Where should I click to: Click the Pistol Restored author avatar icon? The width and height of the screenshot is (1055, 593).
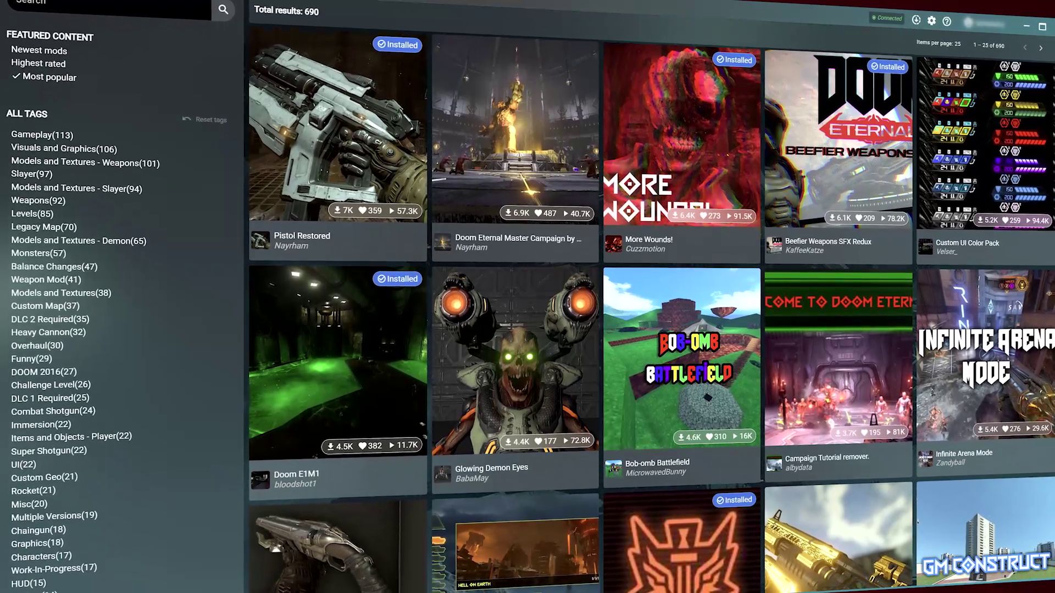[x=260, y=240]
